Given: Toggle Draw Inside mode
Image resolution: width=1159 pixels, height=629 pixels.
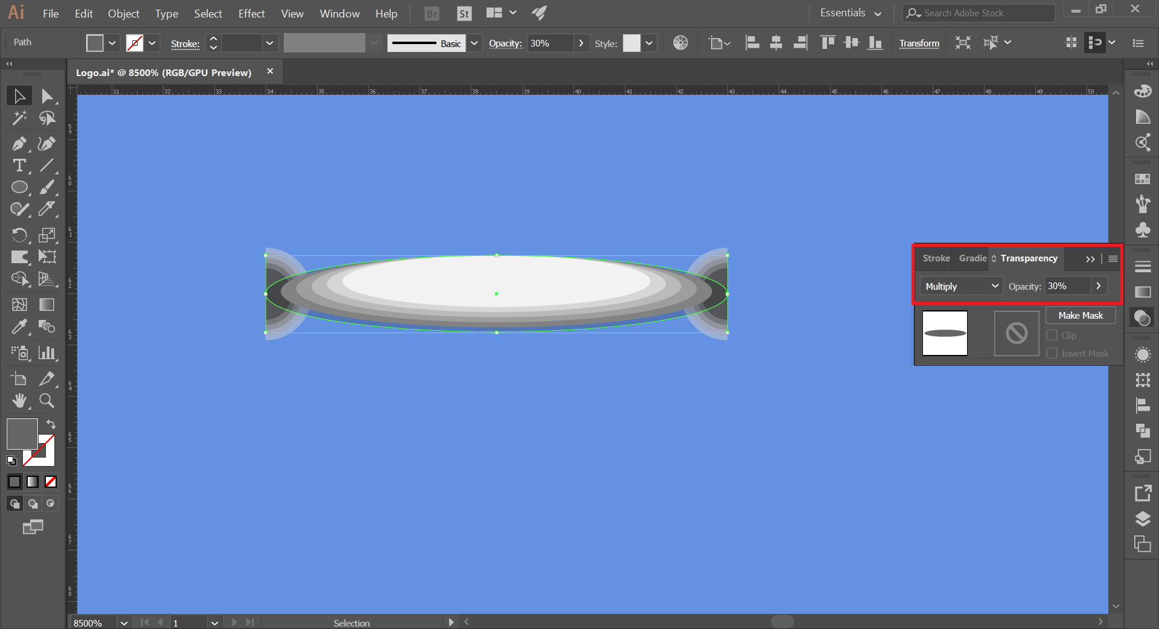Looking at the screenshot, I should coord(51,503).
